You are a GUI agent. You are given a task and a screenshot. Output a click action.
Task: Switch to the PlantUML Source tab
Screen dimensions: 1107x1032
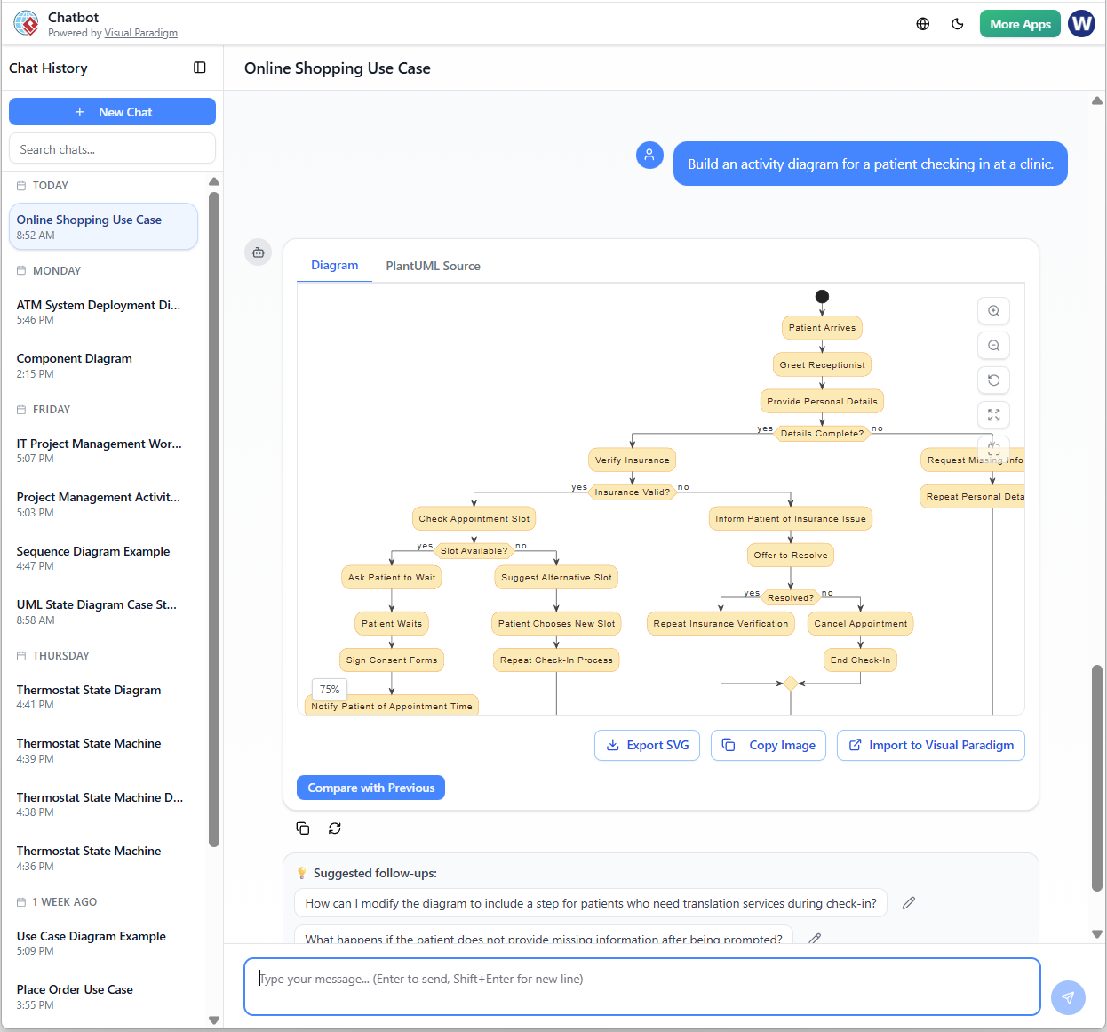[x=433, y=266]
